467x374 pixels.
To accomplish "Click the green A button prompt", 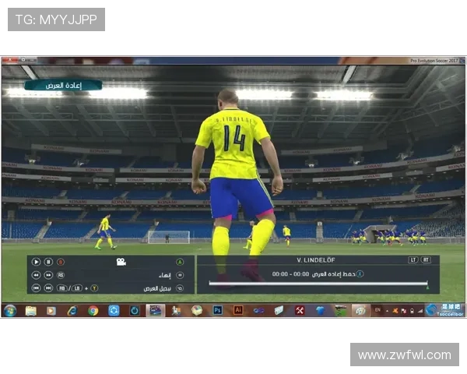I will pyautogui.click(x=180, y=262).
